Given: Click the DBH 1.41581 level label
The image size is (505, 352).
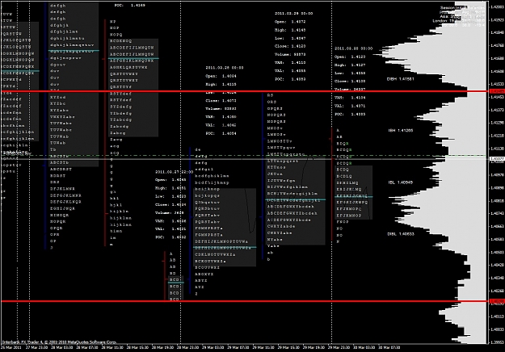Looking at the screenshot, I should pyautogui.click(x=400, y=79).
